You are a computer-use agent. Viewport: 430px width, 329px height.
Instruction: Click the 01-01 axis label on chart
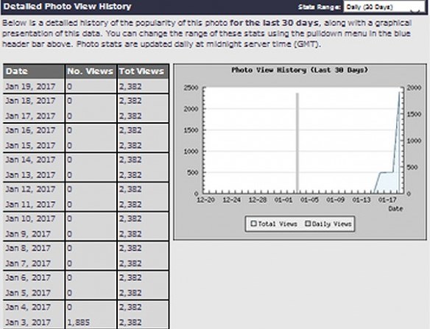click(283, 200)
